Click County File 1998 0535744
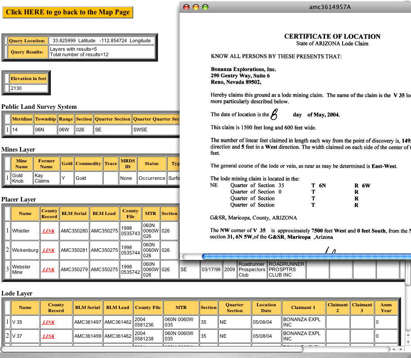 point(130,250)
